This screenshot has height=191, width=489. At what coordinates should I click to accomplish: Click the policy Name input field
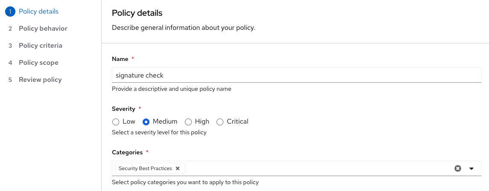click(x=296, y=75)
